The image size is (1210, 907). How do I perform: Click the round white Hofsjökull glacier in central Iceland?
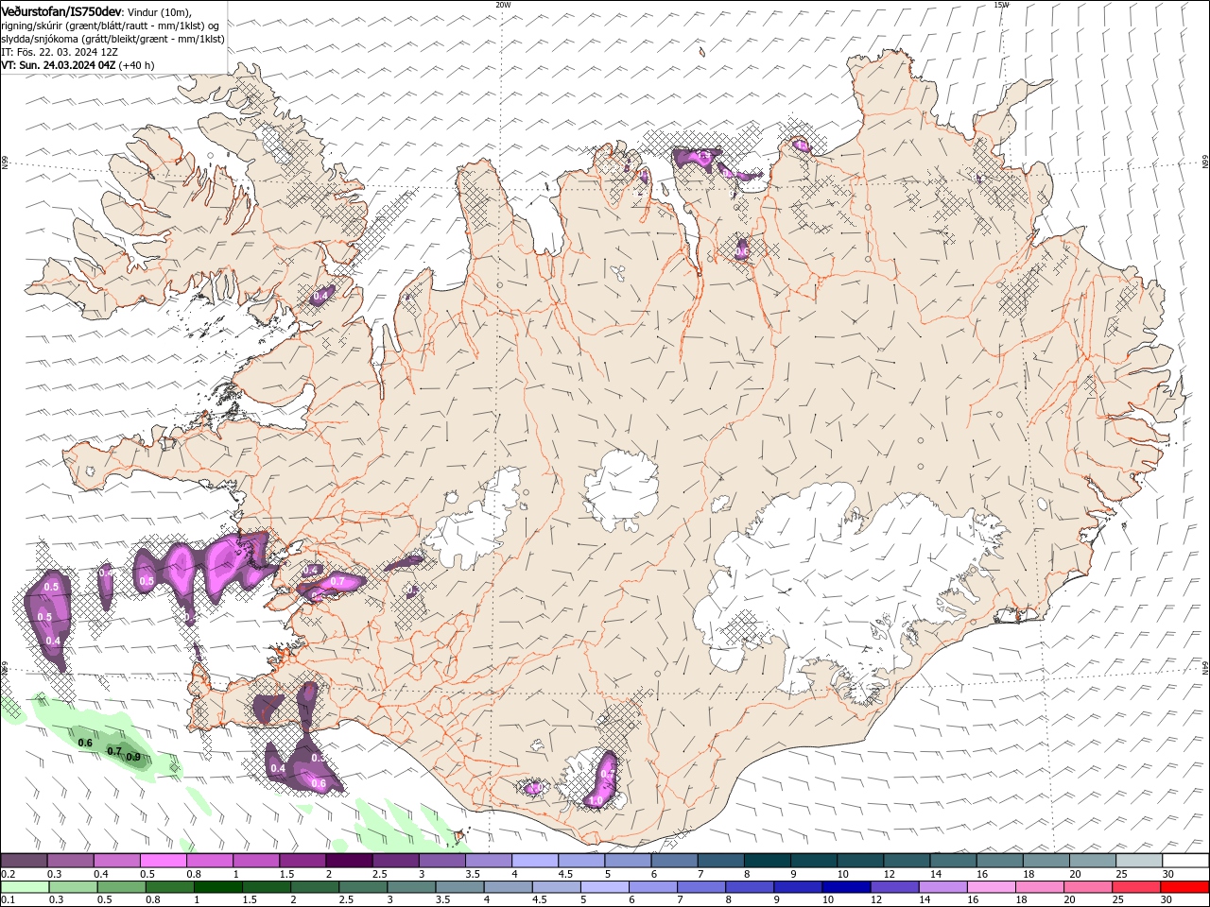(622, 489)
